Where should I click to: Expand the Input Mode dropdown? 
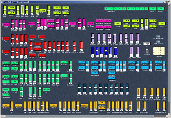pyautogui.click(x=99, y=21)
